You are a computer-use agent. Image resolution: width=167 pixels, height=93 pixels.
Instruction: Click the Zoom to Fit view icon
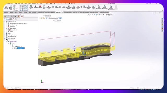(88, 15)
